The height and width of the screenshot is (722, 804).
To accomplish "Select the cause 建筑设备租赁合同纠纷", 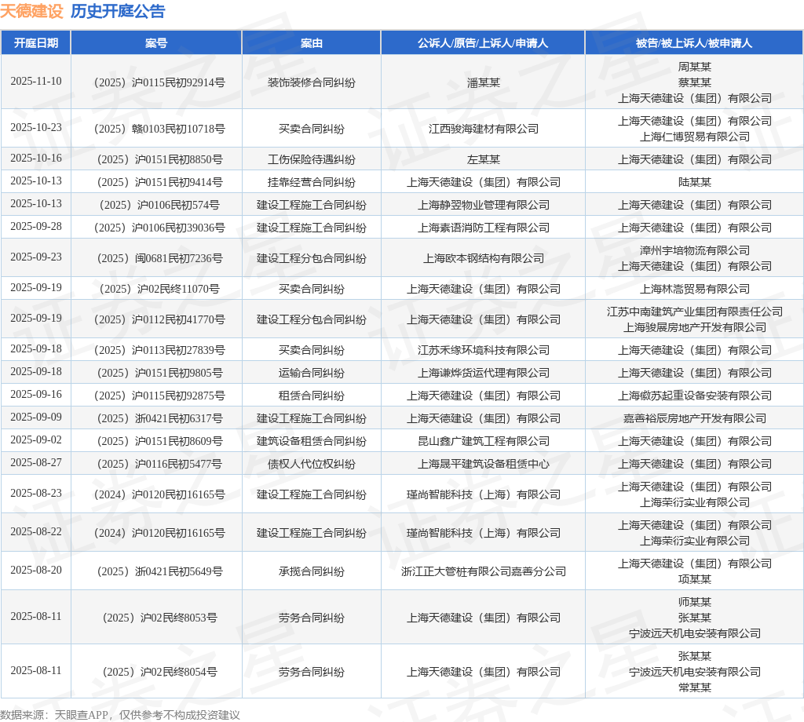I will tap(311, 441).
